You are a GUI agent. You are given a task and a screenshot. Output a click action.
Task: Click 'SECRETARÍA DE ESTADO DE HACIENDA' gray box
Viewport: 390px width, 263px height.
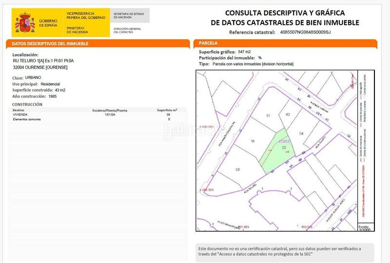tap(130, 16)
